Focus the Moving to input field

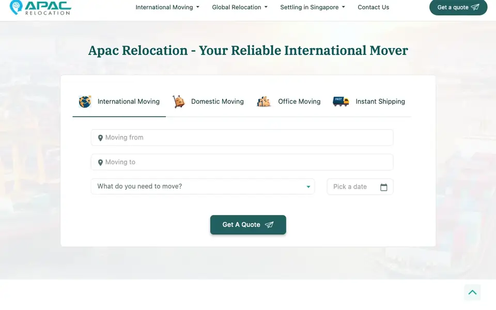[242, 162]
